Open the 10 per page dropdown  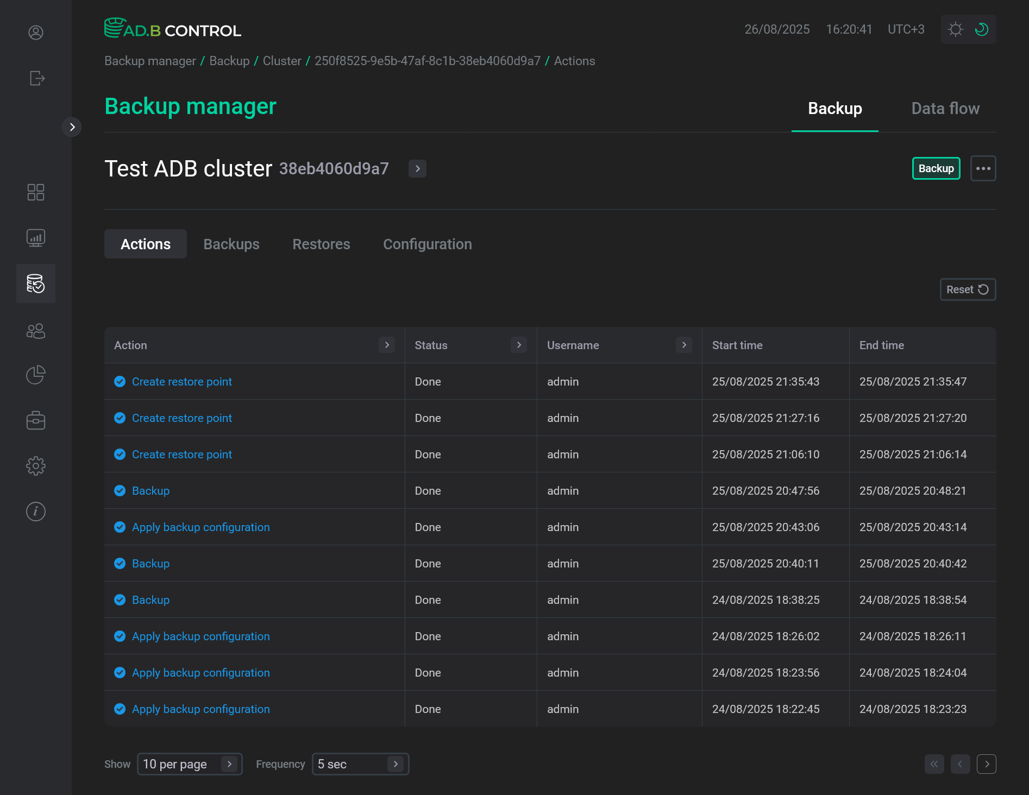(x=190, y=764)
